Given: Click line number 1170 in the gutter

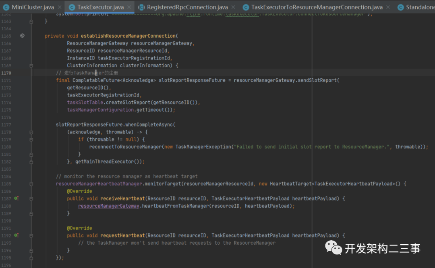Looking at the screenshot, I should tap(6, 73).
